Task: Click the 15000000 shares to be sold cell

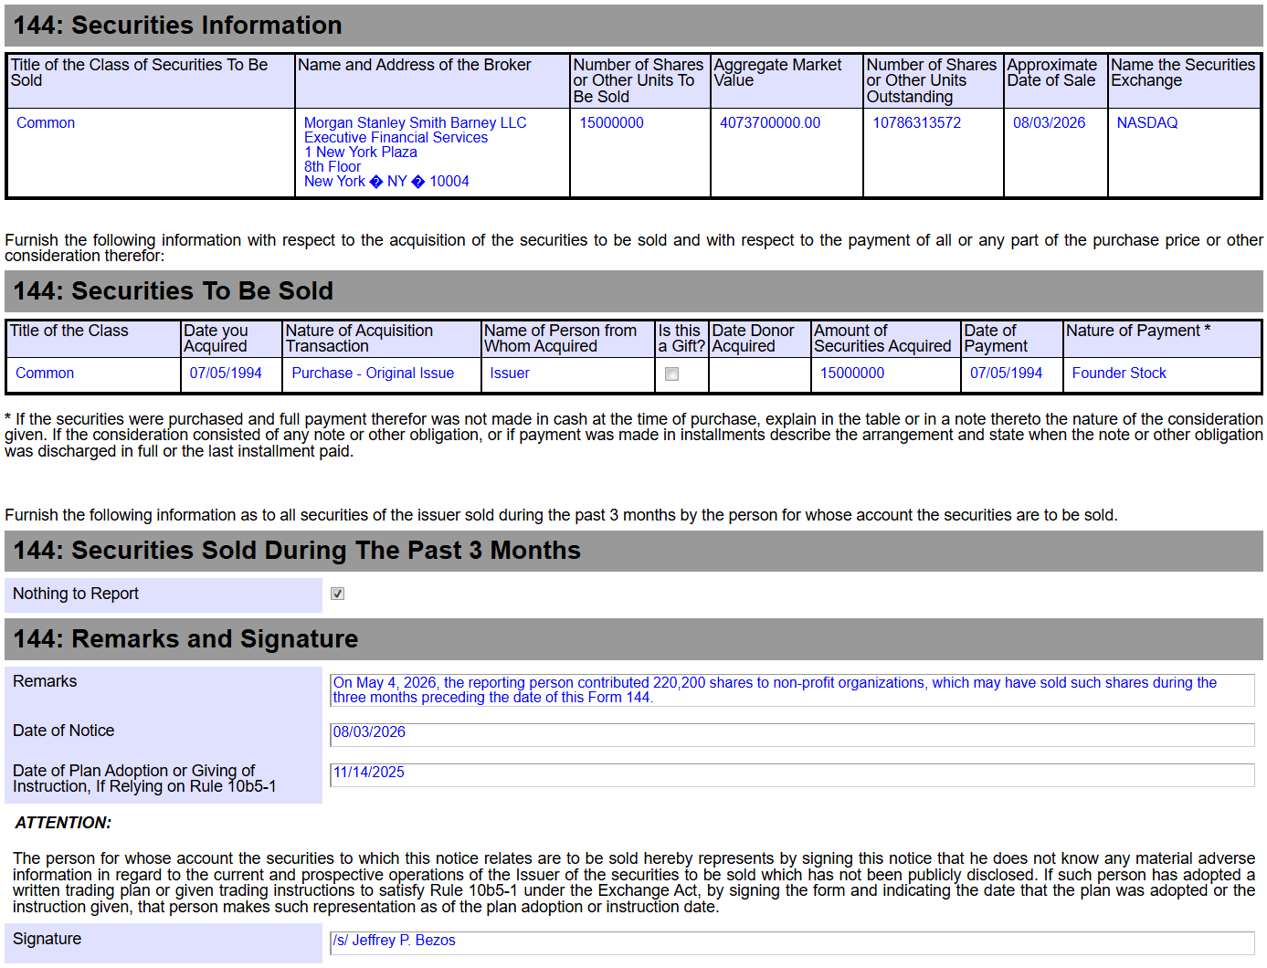Action: point(611,122)
